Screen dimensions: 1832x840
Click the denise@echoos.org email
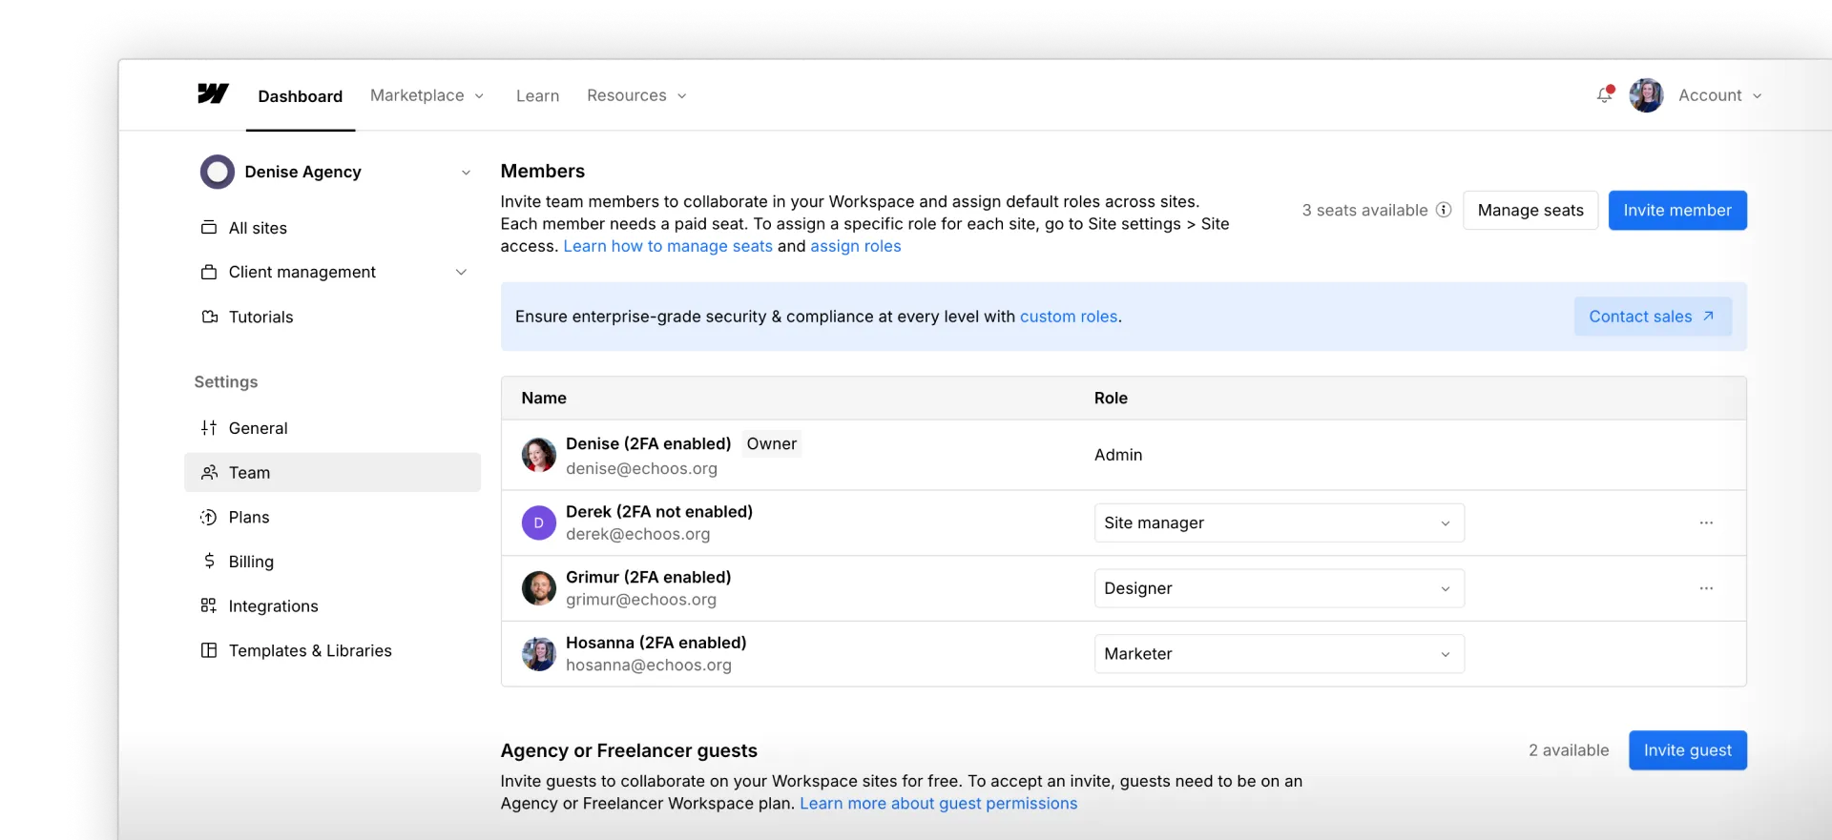coord(641,468)
